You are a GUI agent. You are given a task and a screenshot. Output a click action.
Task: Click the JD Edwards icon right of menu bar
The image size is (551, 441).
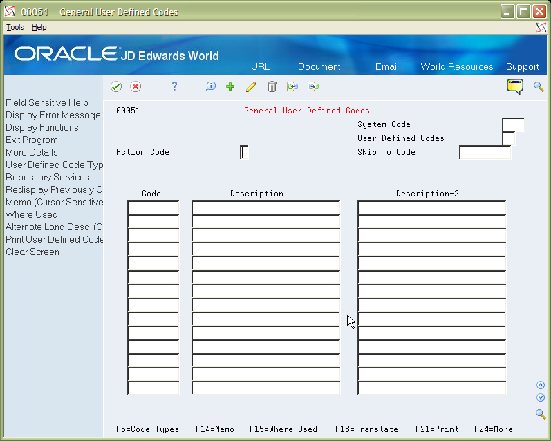(x=541, y=28)
